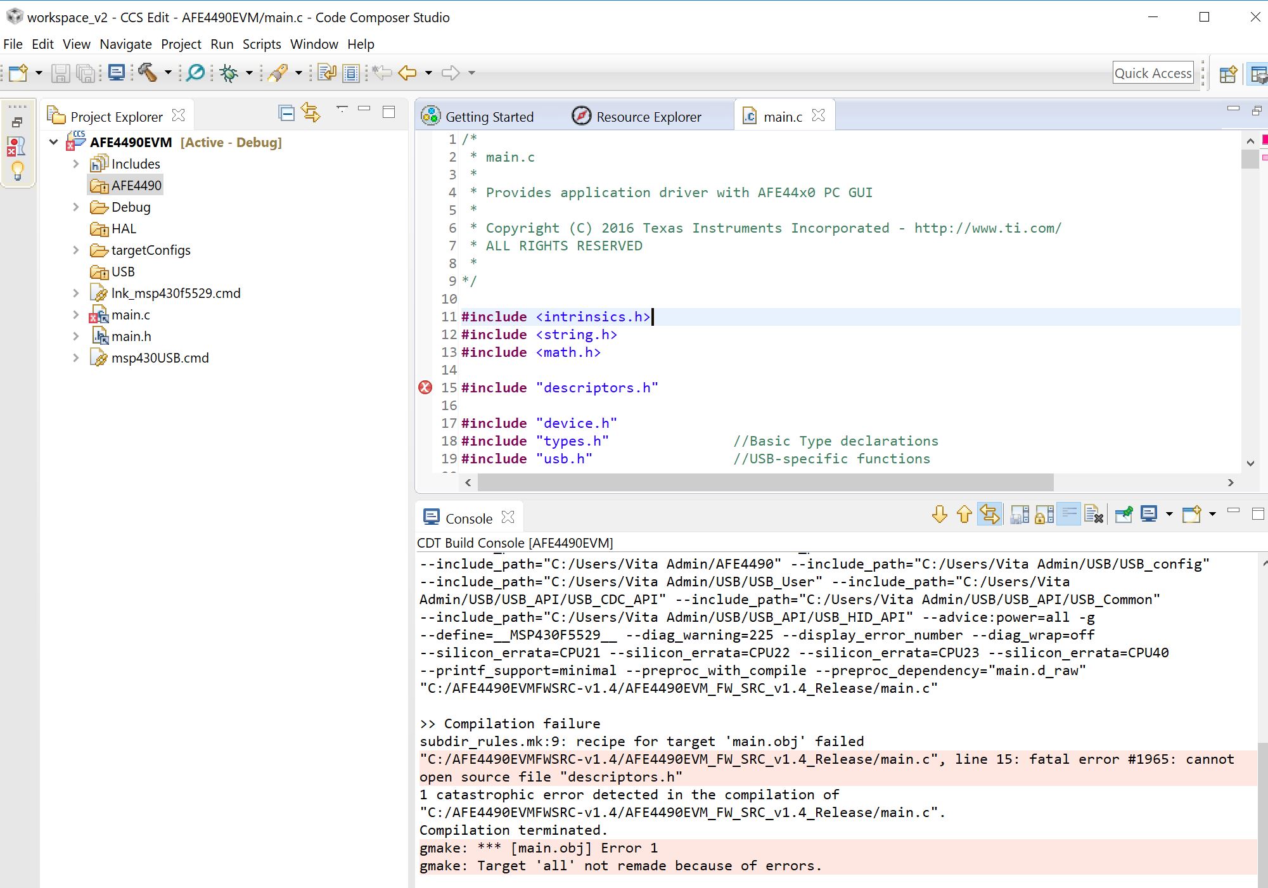Click Collapse All in Project Explorer

pyautogui.click(x=286, y=113)
